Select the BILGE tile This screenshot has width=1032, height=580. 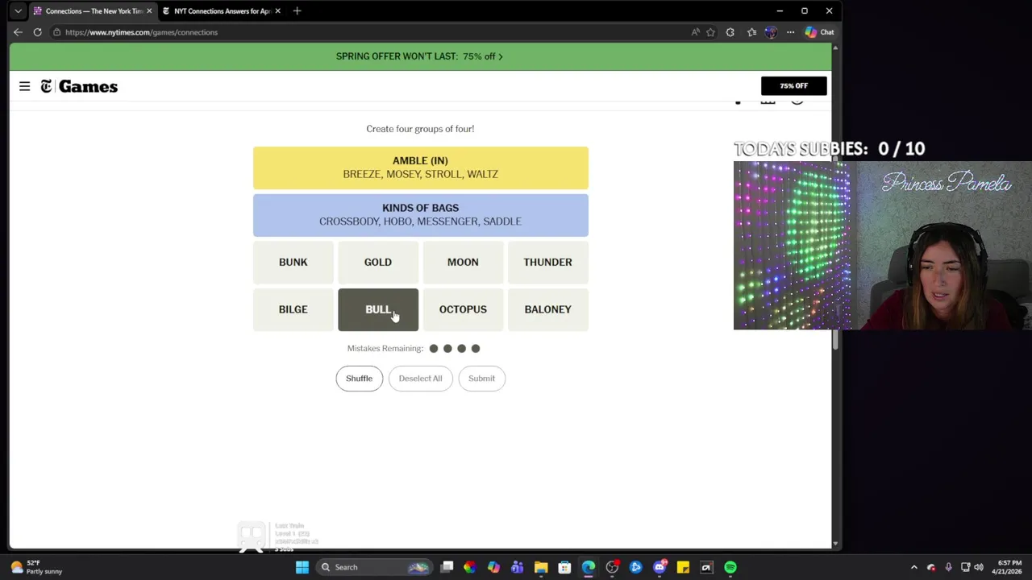[x=293, y=309]
